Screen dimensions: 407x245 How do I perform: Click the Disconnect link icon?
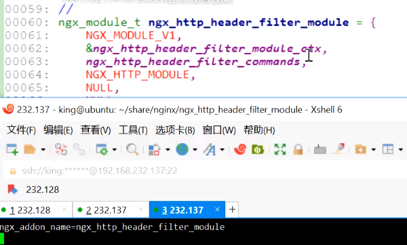(x=79, y=150)
